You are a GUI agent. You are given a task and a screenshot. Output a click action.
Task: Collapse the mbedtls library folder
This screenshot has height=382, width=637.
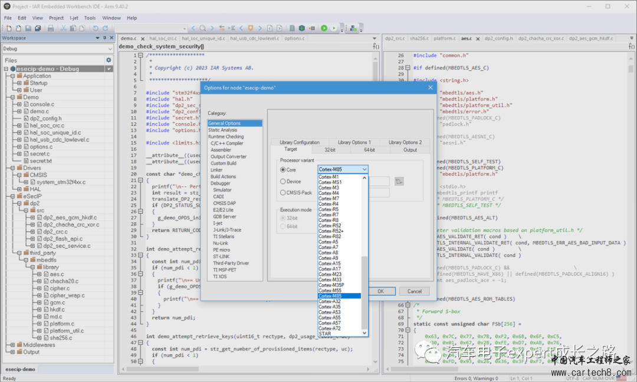(x=32, y=267)
